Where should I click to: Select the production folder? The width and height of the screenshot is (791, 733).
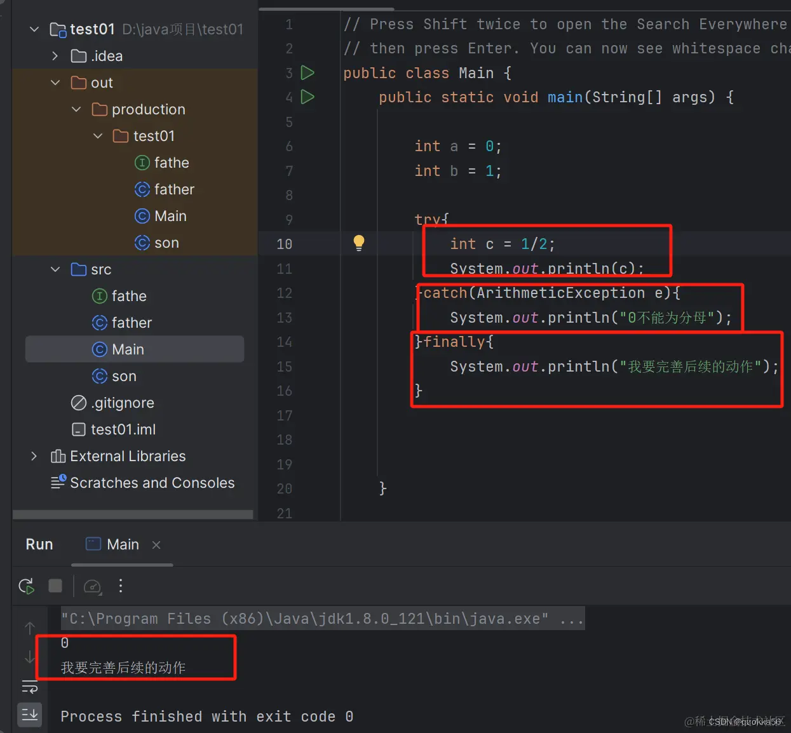pos(139,109)
